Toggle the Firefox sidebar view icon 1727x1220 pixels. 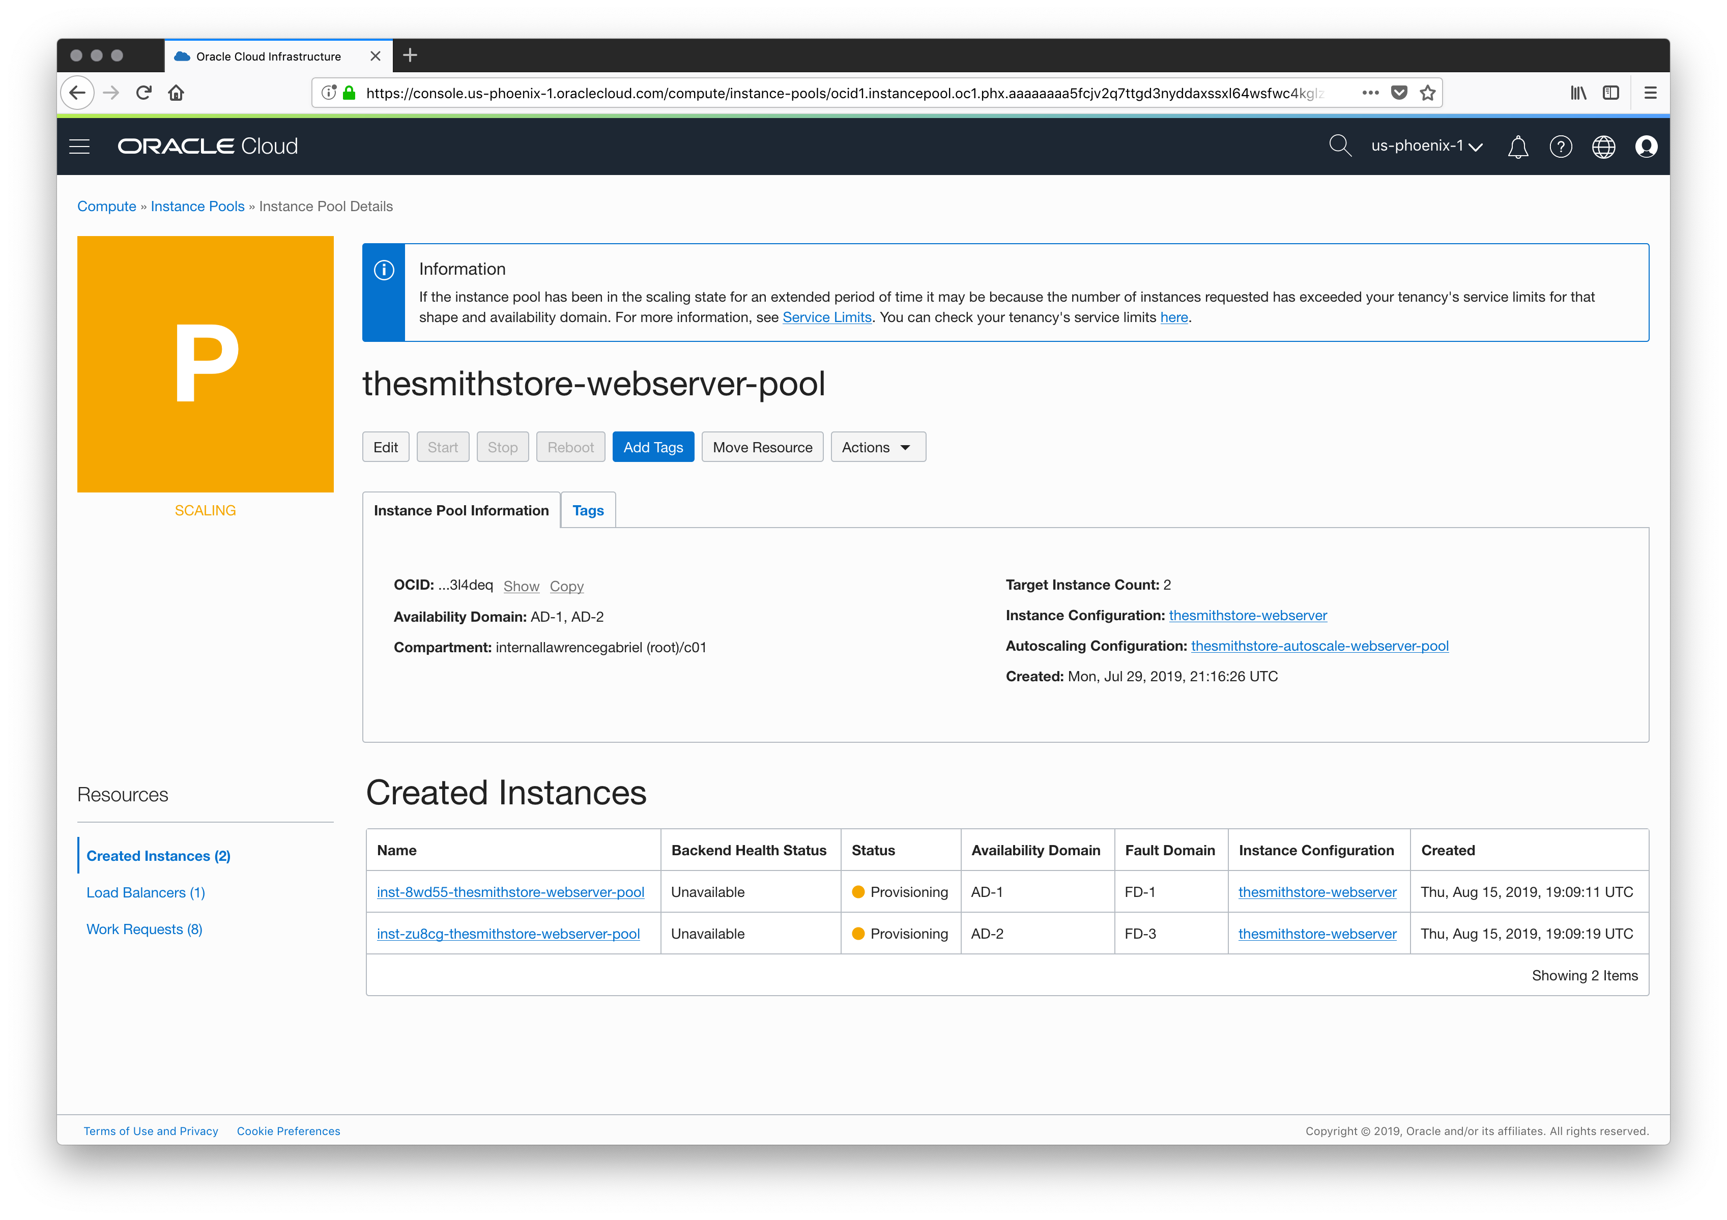1610,93
